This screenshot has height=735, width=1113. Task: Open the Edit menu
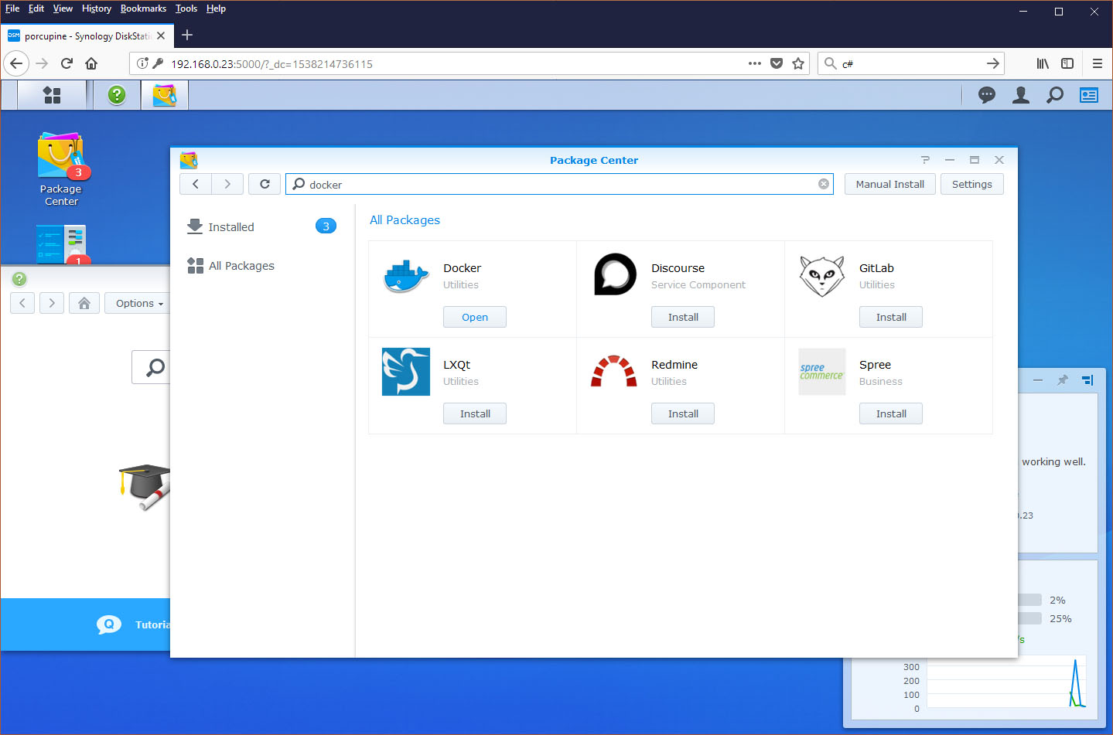click(36, 9)
